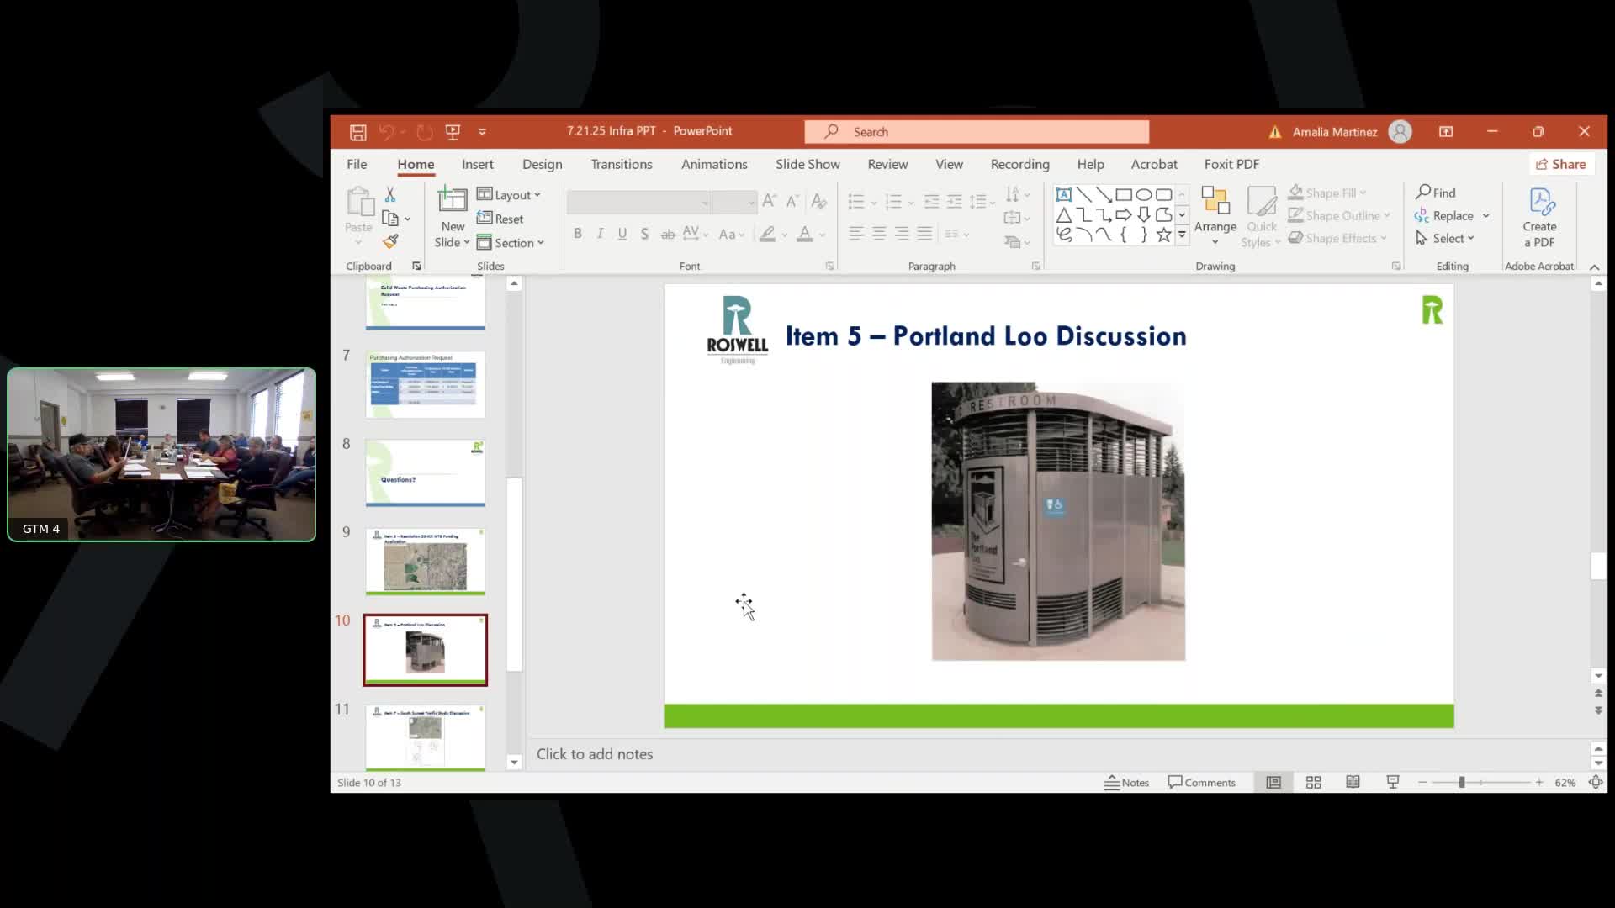Toggle the Comments pane
This screenshot has height=908, width=1615.
click(x=1202, y=782)
